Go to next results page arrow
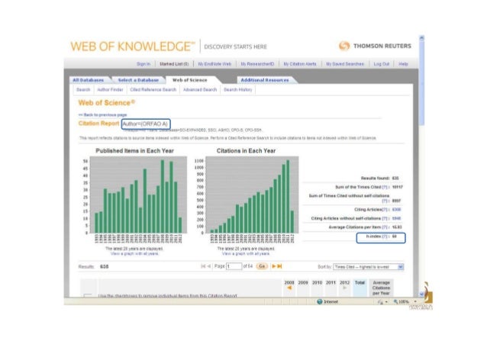 273,266
